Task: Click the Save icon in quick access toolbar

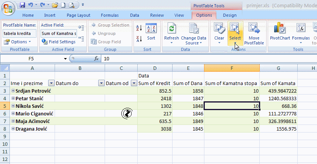Action: 22,6
